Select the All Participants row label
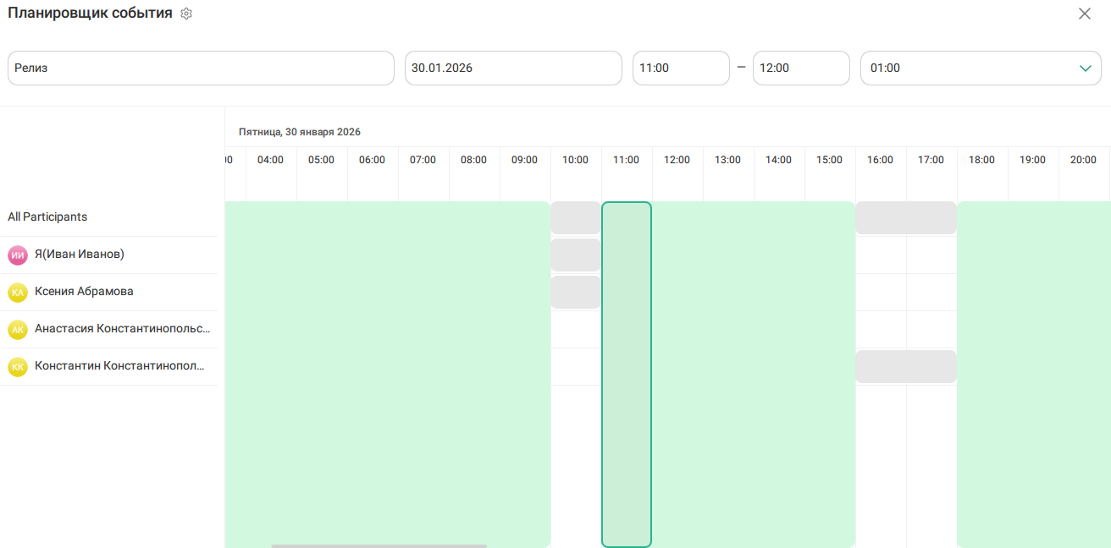Viewport: 1111px width, 548px height. coord(47,216)
